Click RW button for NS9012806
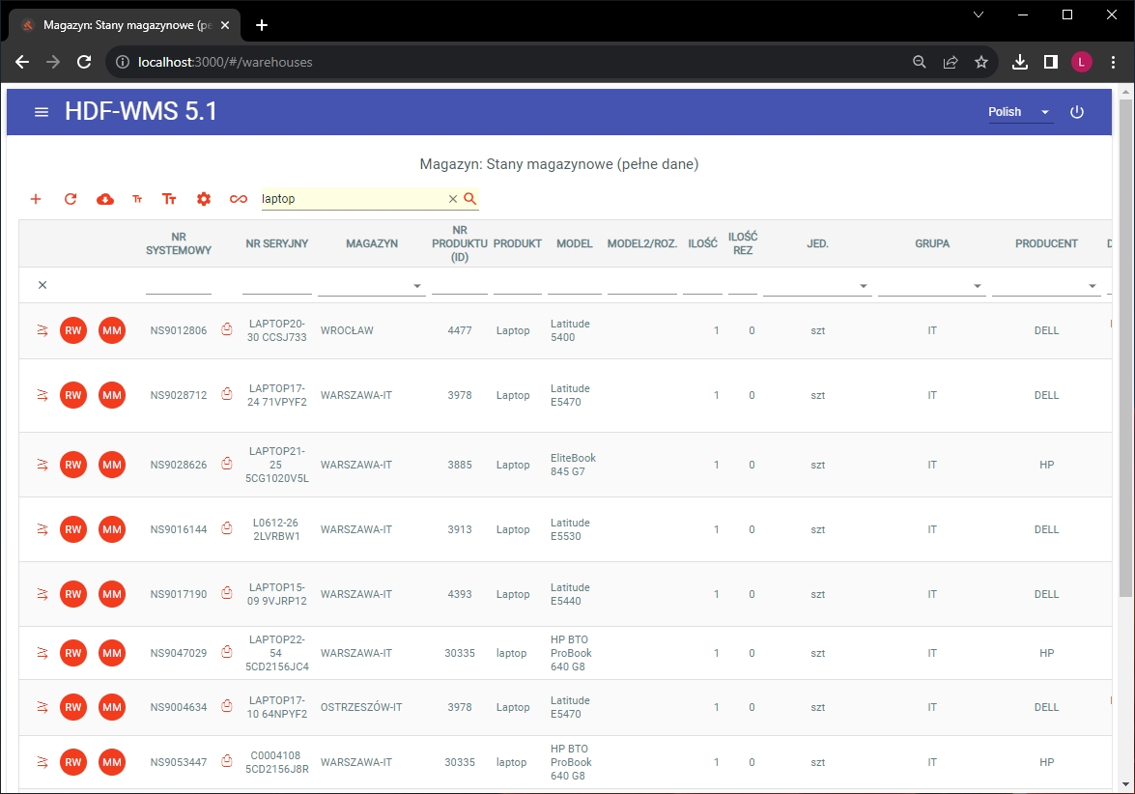The width and height of the screenshot is (1135, 794). pos(73,330)
